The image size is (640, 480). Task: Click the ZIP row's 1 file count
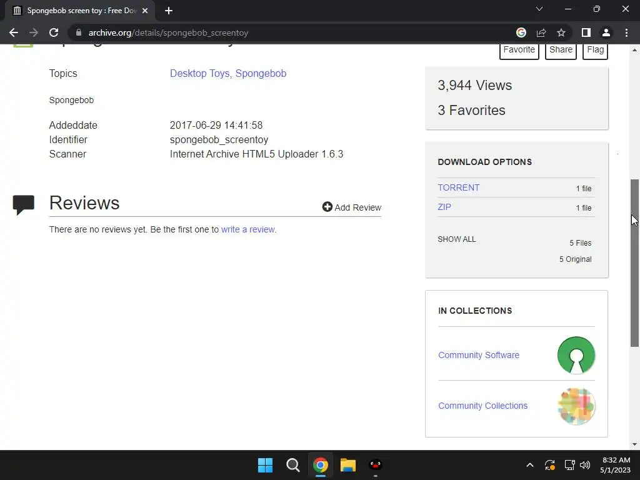click(584, 207)
